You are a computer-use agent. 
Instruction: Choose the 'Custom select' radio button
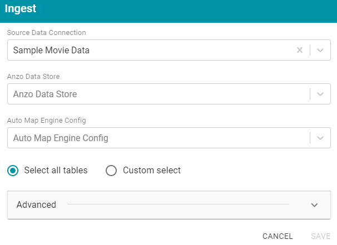[x=111, y=171]
